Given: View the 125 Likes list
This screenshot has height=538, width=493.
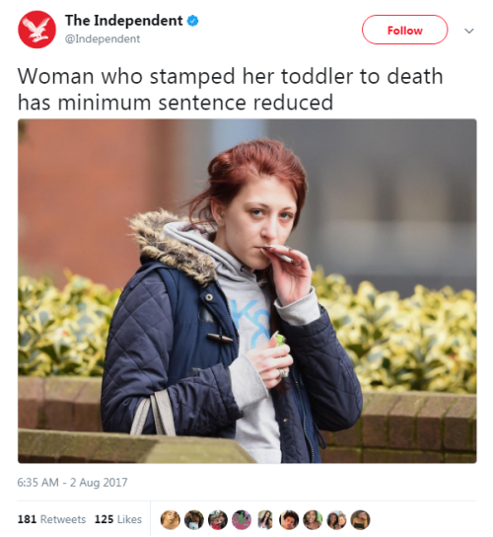Looking at the screenshot, I should (x=118, y=519).
